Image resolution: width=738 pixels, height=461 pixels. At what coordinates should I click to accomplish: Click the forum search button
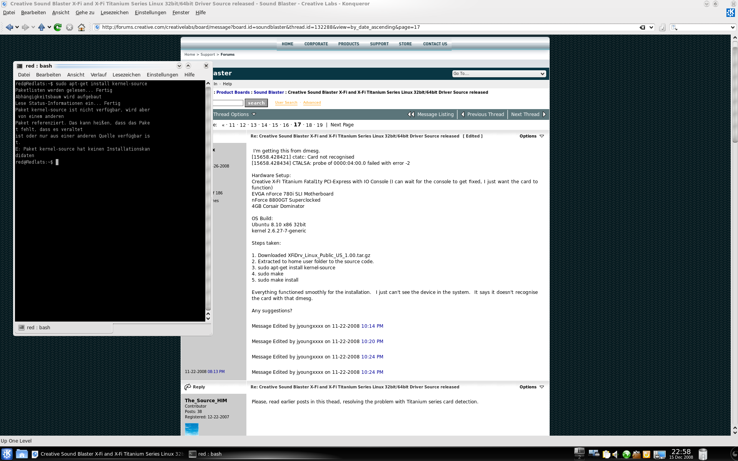click(x=256, y=103)
